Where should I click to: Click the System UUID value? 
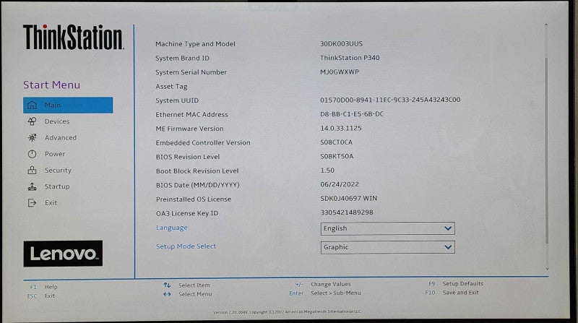390,100
